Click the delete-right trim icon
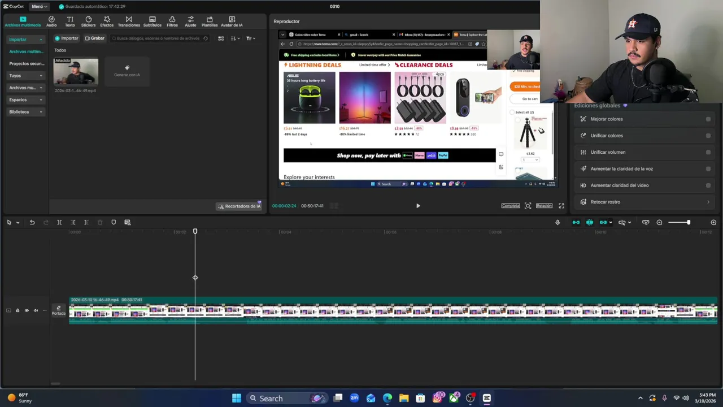The image size is (723, 407). pos(86,222)
